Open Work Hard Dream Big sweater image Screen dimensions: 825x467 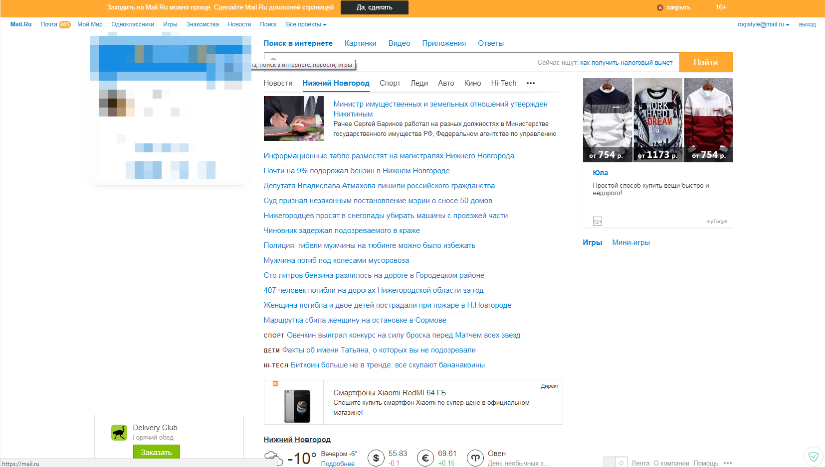658,120
